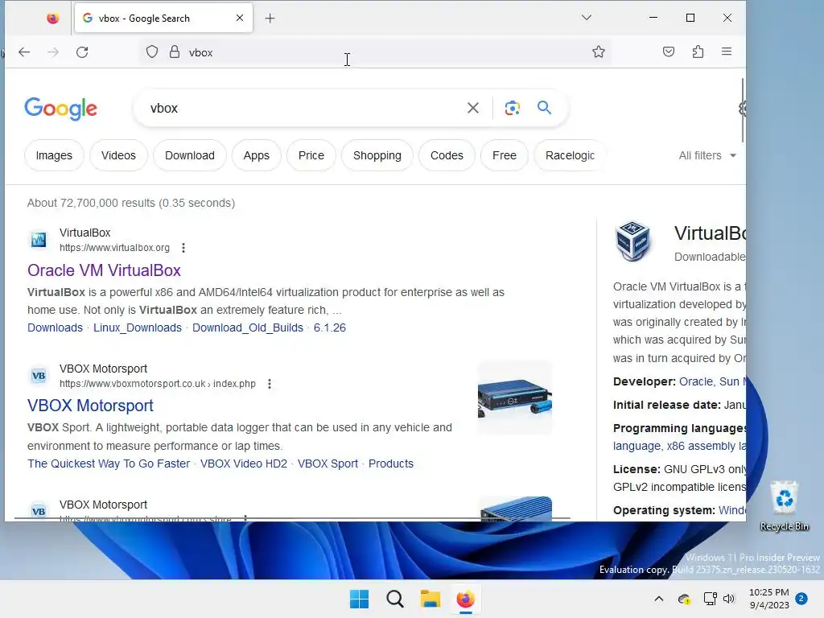The image size is (824, 618).
Task: Open the 6.1.26 sitelink
Action: click(x=329, y=328)
